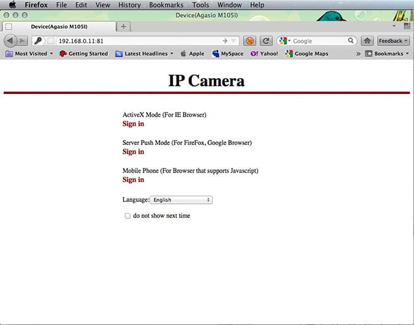Image resolution: width=414 pixels, height=325 pixels.
Task: Check the 'do not show next time' box
Action: 128,216
